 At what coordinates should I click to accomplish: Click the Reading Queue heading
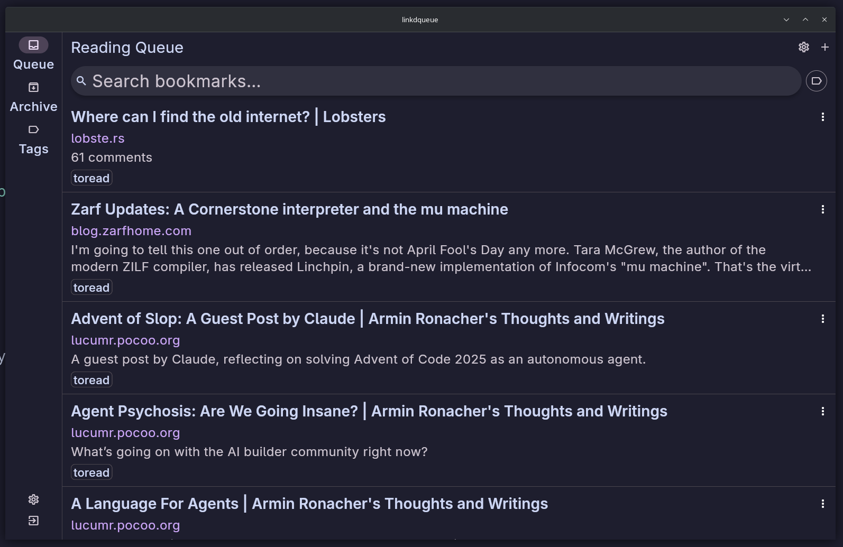[x=127, y=48]
